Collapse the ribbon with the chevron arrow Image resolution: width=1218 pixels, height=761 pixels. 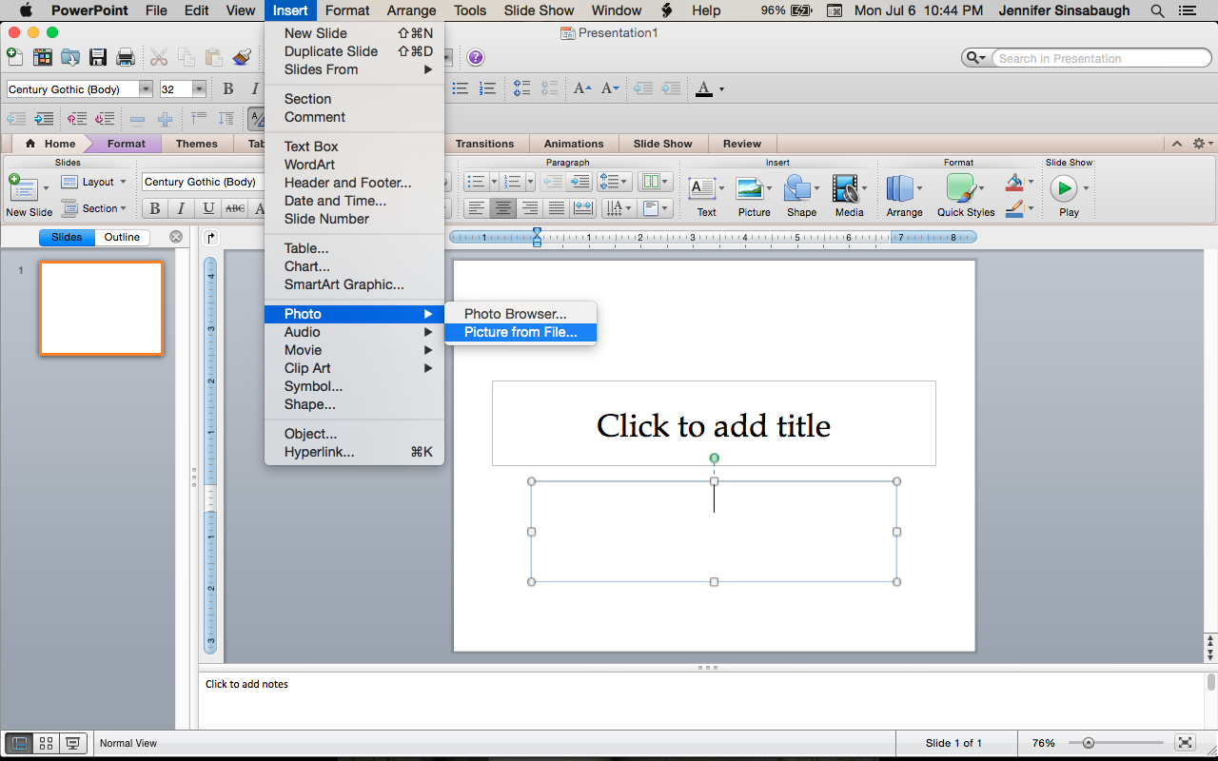point(1177,144)
